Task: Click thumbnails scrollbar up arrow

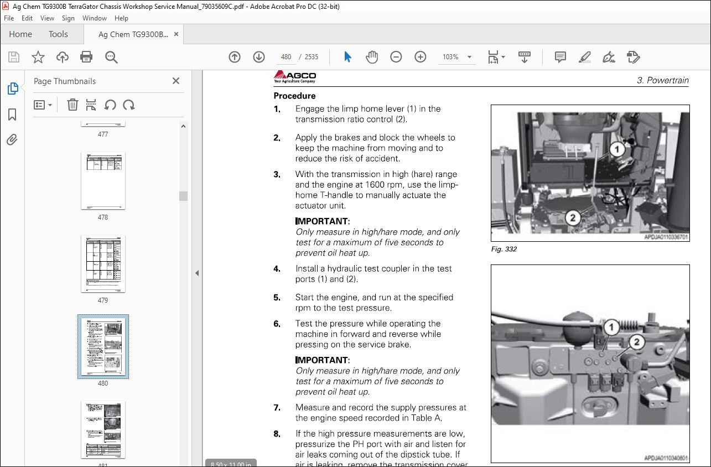Action: coord(184,127)
